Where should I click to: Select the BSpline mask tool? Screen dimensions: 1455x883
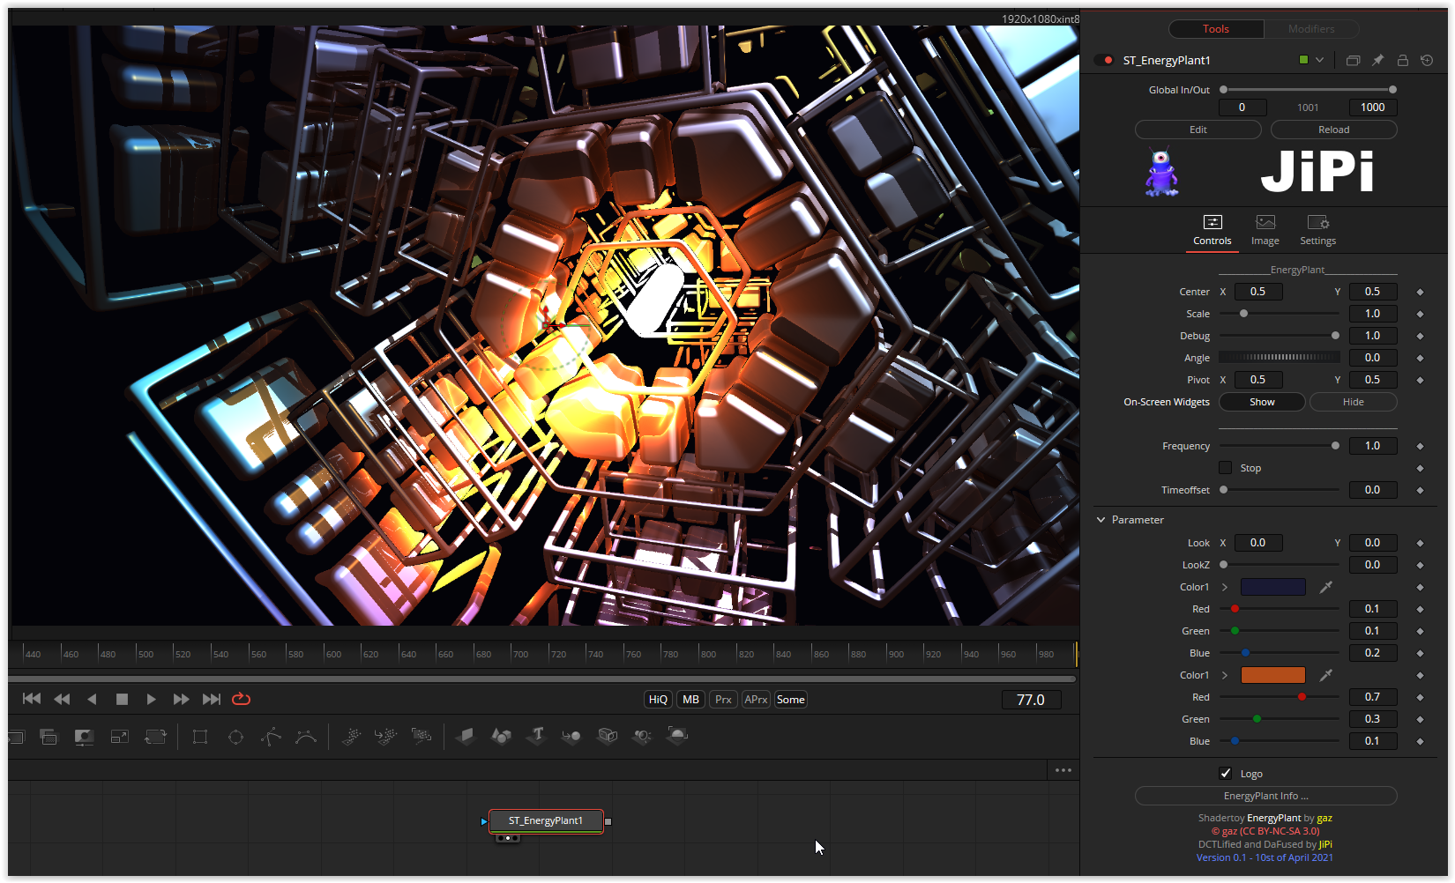306,737
